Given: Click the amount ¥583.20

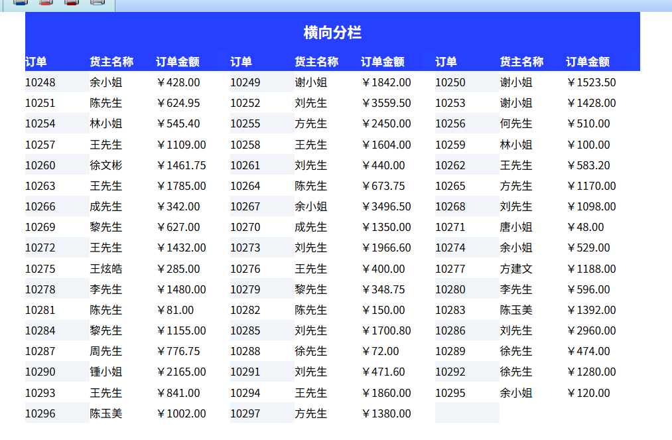Looking at the screenshot, I should 588,165.
